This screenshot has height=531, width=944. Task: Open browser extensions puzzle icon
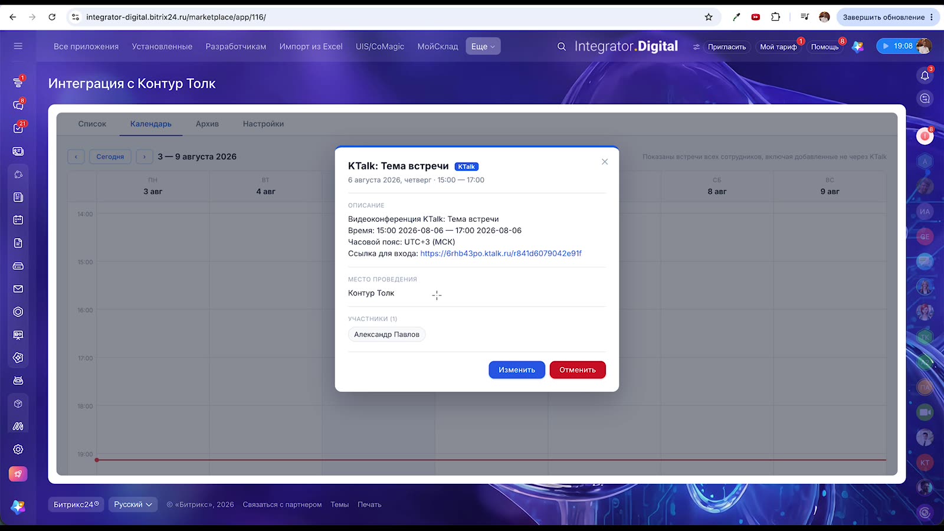coord(776,17)
